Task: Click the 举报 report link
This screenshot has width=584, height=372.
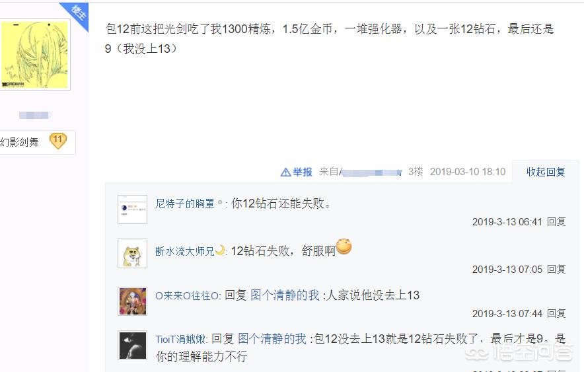Action: click(302, 172)
